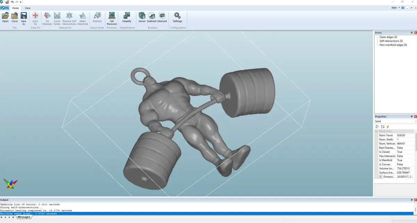Select the Union boolean operation
This screenshot has width=417, height=223.
click(142, 18)
